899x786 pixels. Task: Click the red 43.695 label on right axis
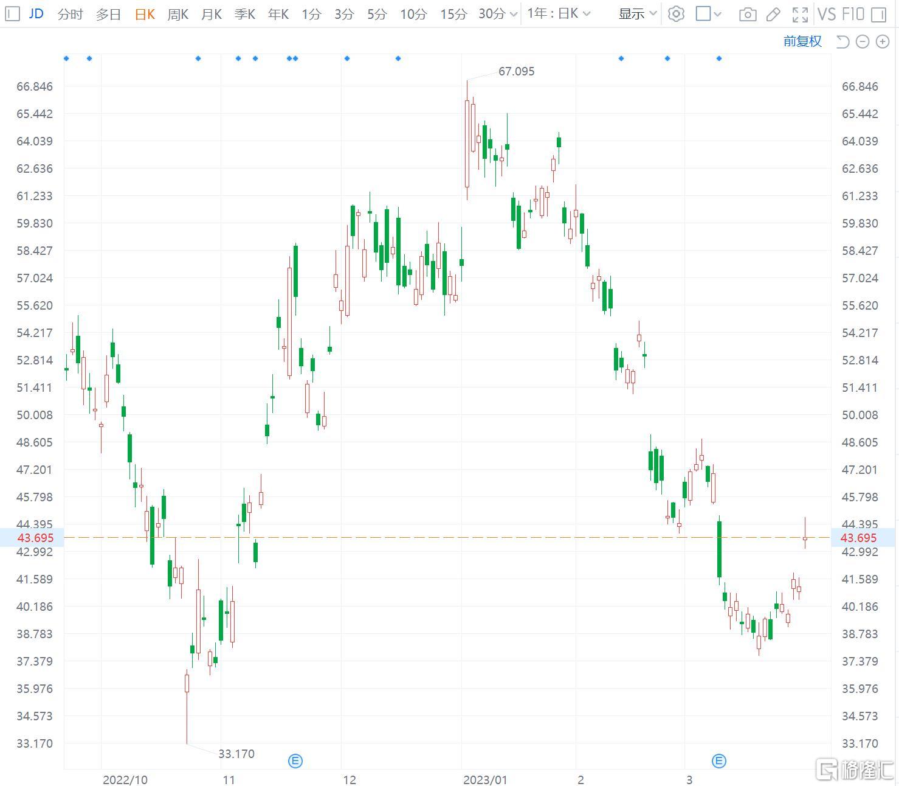point(858,538)
